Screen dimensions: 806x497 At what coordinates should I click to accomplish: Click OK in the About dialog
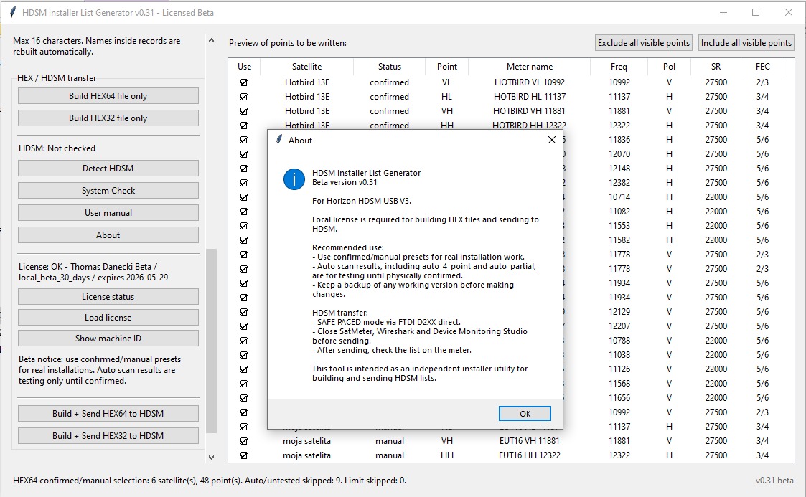pos(525,413)
